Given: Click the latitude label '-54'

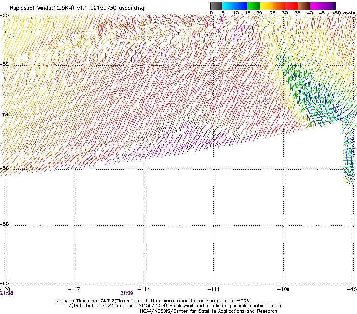Looking at the screenshot, I should (4, 114).
